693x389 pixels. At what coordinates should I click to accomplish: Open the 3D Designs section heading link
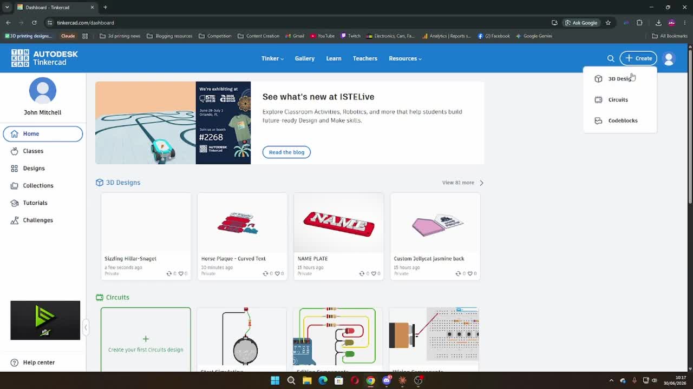point(118,183)
